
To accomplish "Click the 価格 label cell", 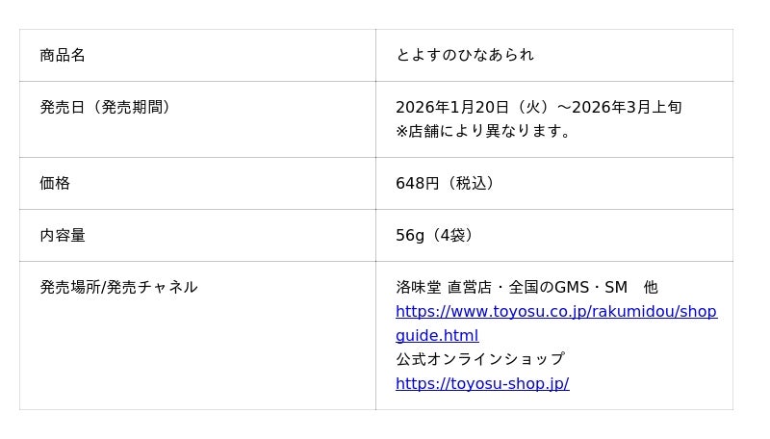I will tap(55, 183).
